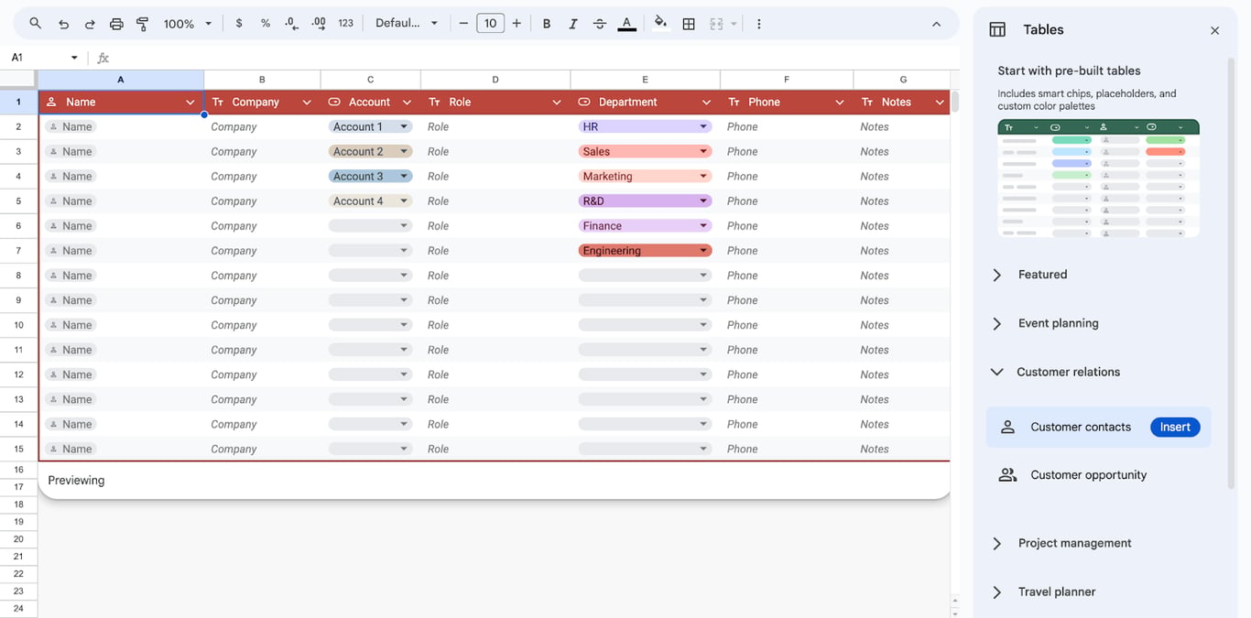Insert the Customer contacts table

[x=1175, y=428]
